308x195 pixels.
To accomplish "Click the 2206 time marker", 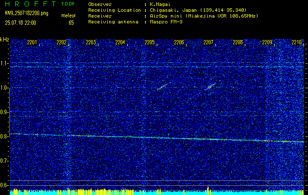I will point(179,42).
